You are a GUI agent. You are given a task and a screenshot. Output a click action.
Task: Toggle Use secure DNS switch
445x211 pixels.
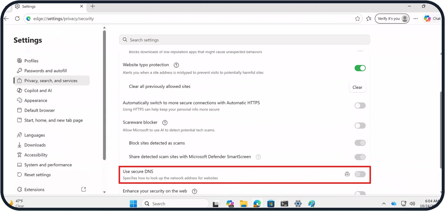coord(360,174)
